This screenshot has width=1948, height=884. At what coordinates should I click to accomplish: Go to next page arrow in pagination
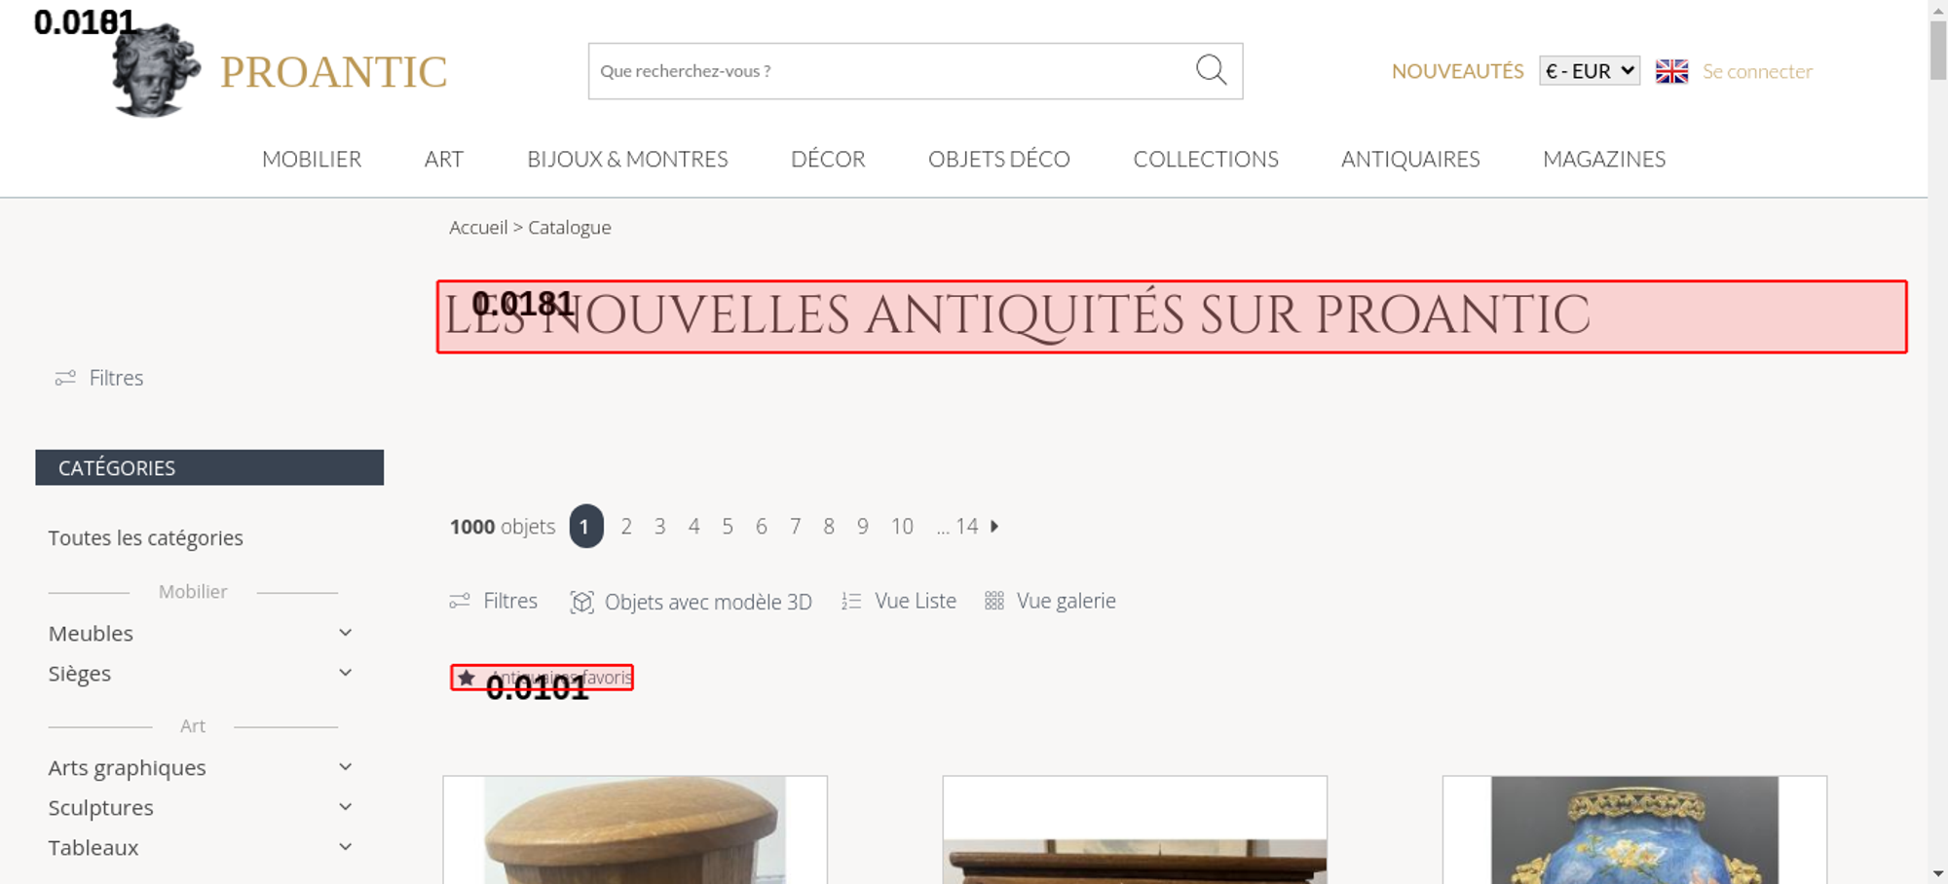994,526
